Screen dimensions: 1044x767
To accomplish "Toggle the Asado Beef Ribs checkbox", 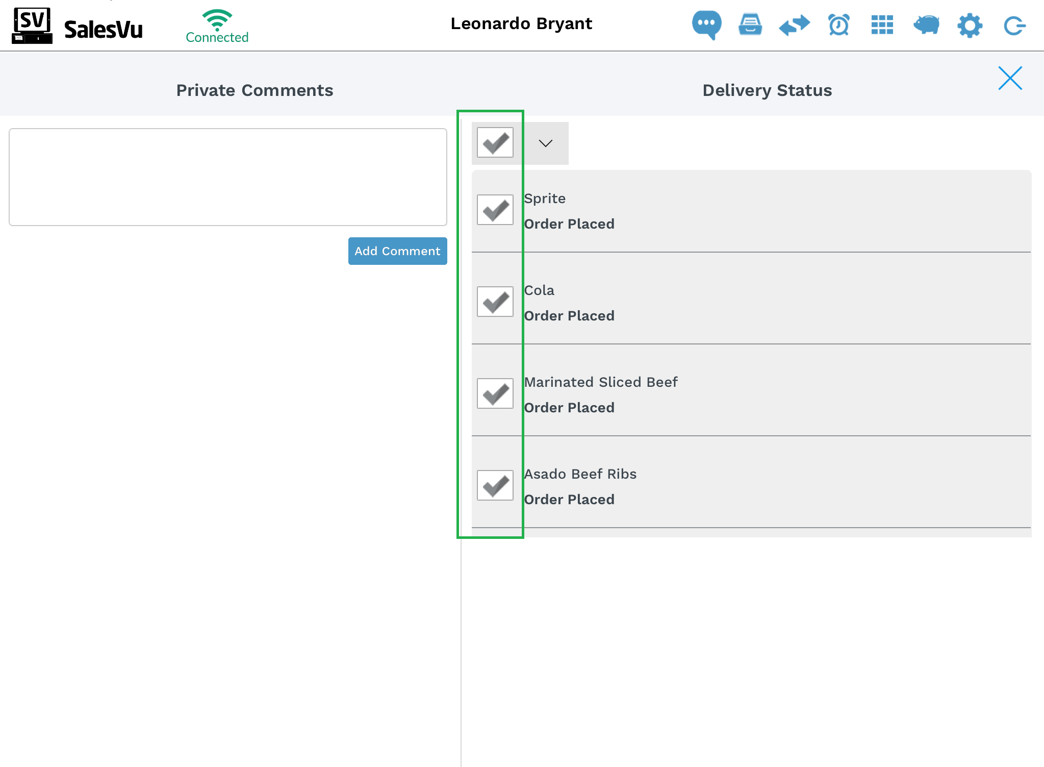I will [495, 485].
